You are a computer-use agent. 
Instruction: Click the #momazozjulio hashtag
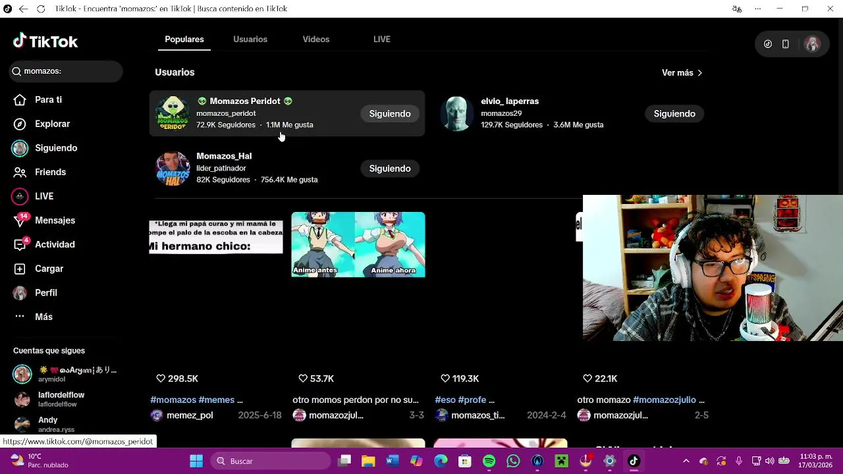664,400
